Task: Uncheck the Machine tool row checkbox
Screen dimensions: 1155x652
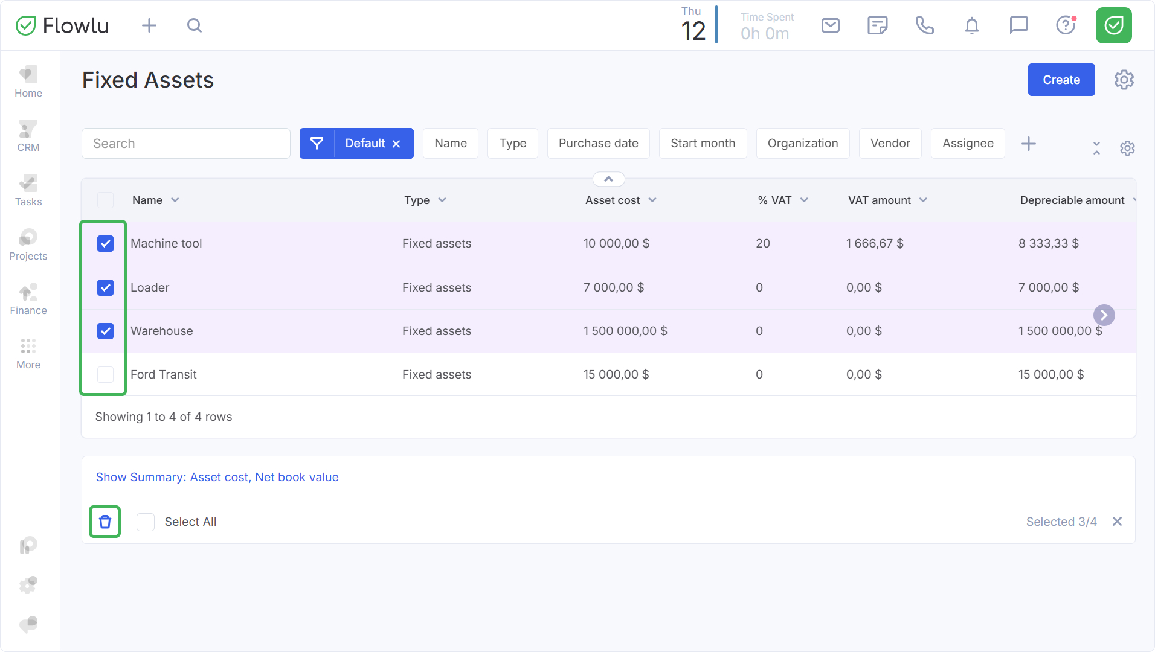Action: point(106,244)
